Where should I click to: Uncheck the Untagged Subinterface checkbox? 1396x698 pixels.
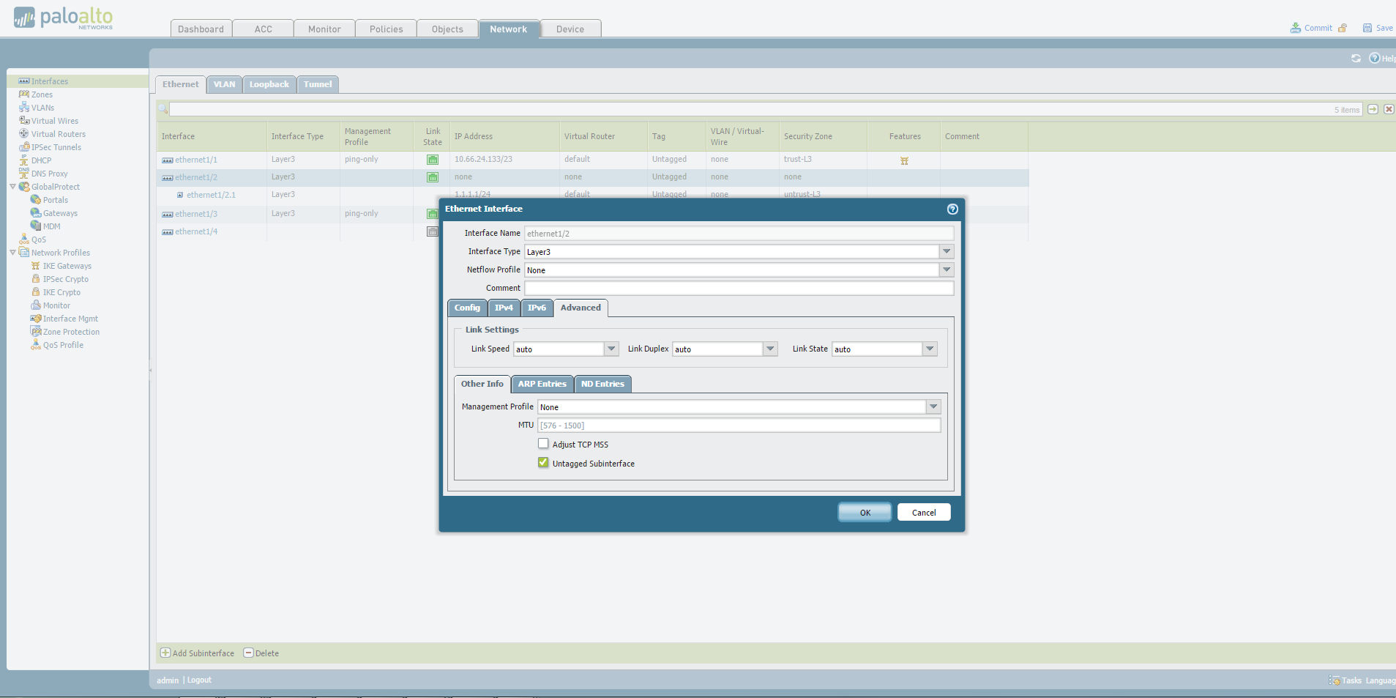(543, 463)
